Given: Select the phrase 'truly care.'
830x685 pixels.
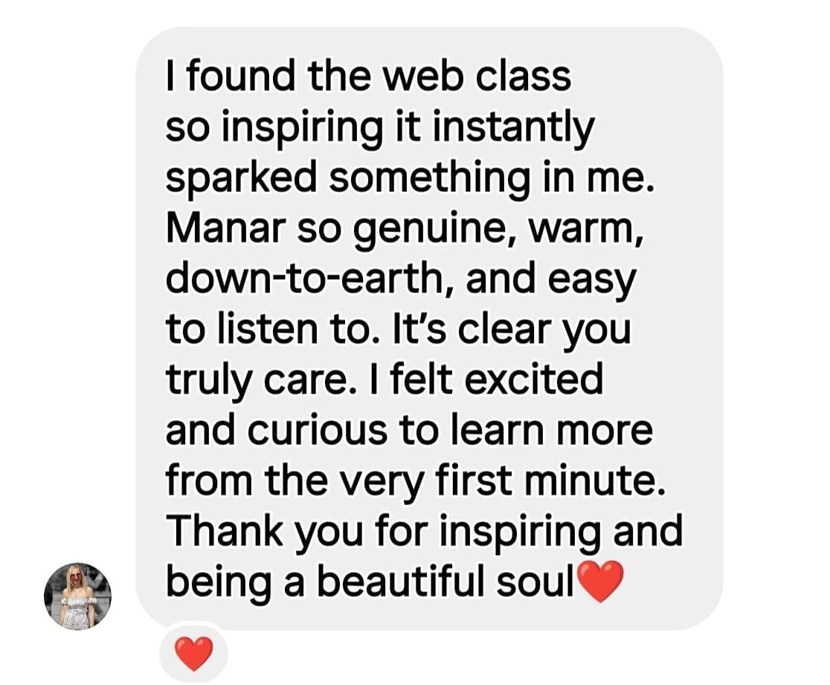Looking at the screenshot, I should tap(258, 381).
